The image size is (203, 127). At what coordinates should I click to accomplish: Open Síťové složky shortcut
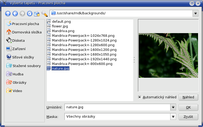20,57
